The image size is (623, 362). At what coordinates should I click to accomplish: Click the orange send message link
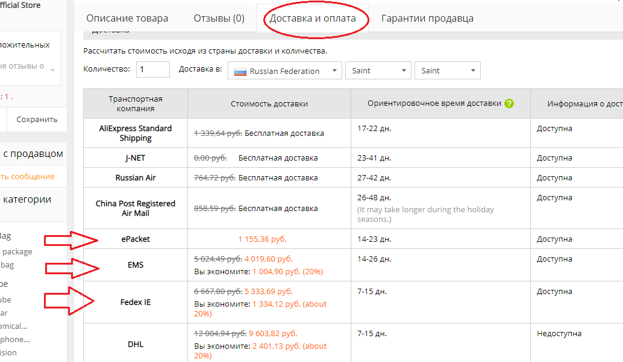pos(27,176)
